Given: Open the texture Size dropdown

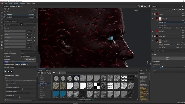Looking at the screenshot, I should click(x=13, y=25).
